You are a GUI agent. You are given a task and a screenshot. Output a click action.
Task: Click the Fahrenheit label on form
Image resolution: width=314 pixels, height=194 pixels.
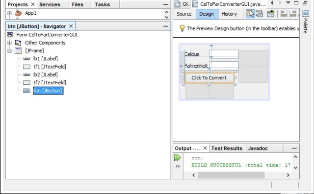(196, 66)
